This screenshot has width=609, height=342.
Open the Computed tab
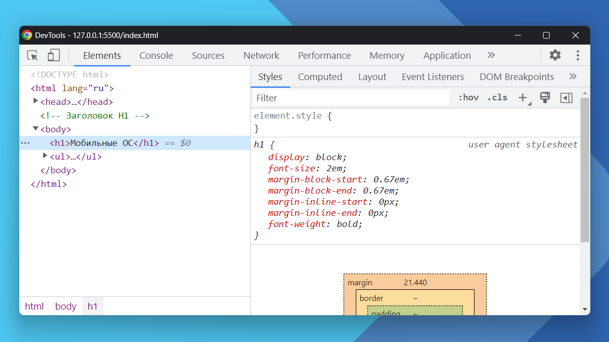coord(320,77)
